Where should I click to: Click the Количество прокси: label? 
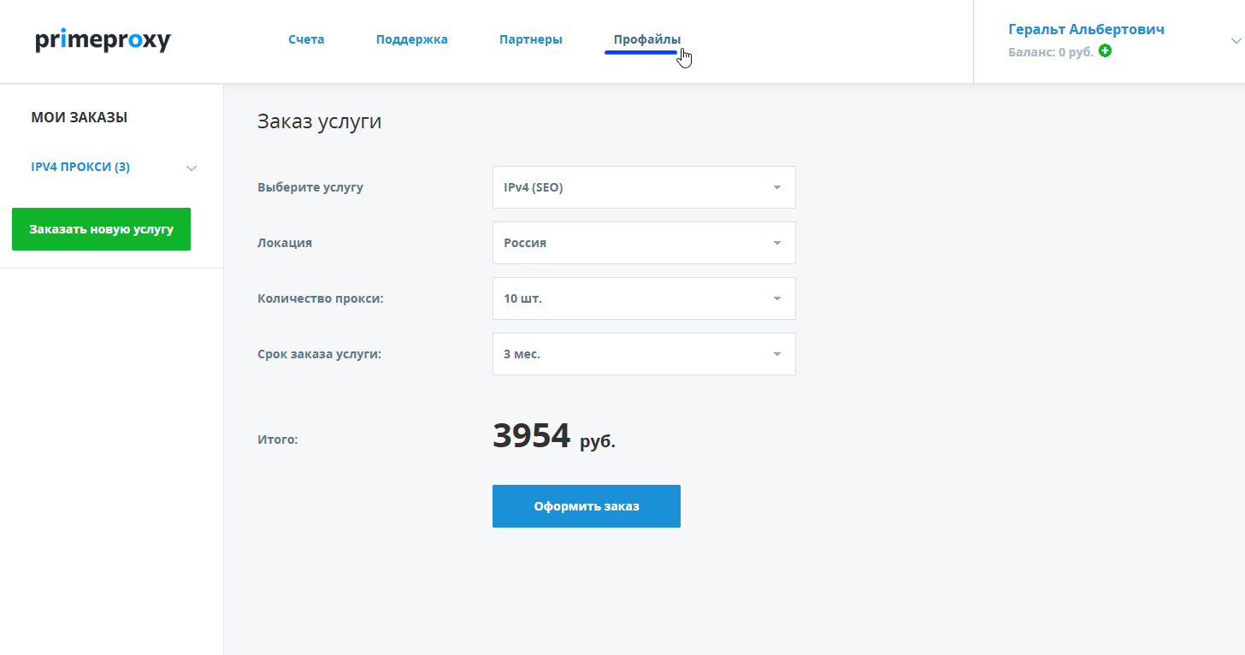[x=321, y=298]
